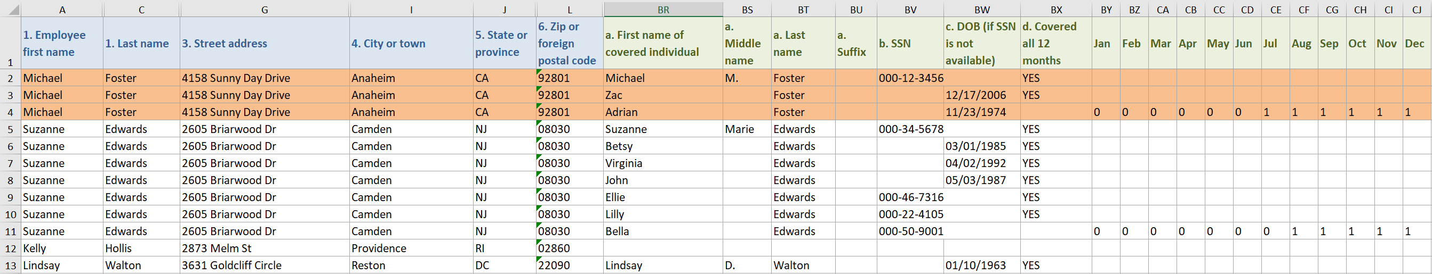Select cell with SSN 000-12-3456
The width and height of the screenshot is (1432, 274).
[910, 78]
